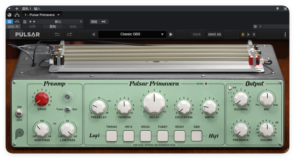This screenshot has width=295, height=159.
Task: Expand the top-left triangle menu
Action: (9, 9)
